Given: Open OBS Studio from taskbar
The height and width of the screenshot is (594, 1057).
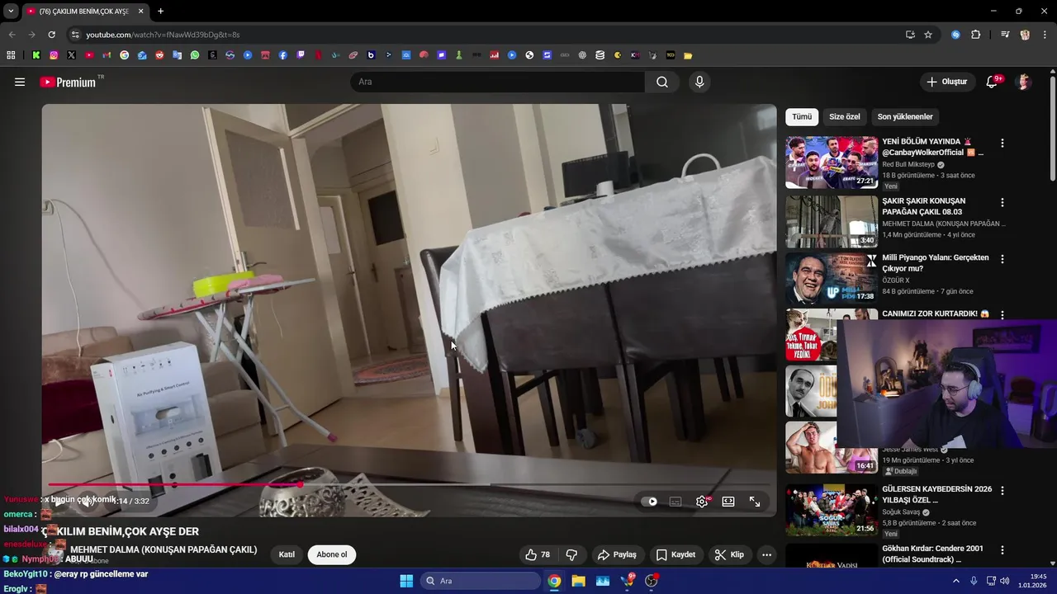Looking at the screenshot, I should (652, 581).
